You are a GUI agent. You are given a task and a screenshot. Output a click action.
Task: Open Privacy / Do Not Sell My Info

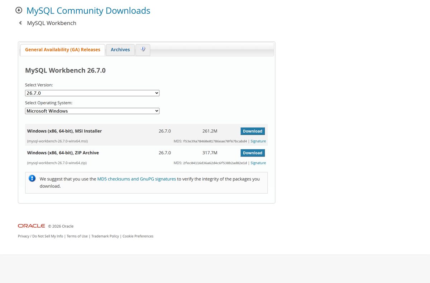tap(40, 236)
